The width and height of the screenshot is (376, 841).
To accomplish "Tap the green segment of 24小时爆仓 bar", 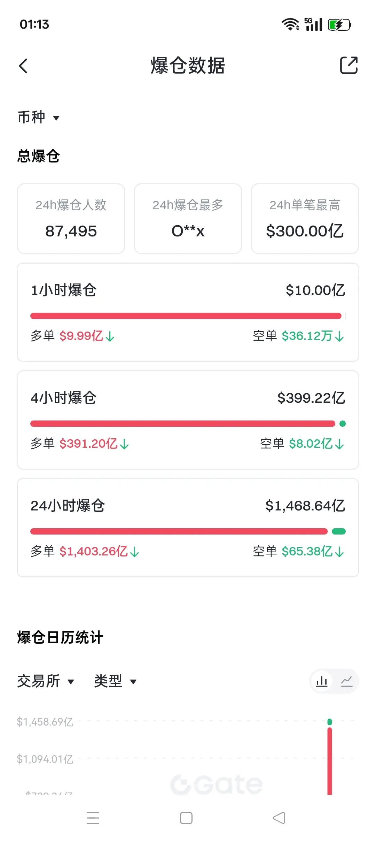I will pyautogui.click(x=339, y=531).
